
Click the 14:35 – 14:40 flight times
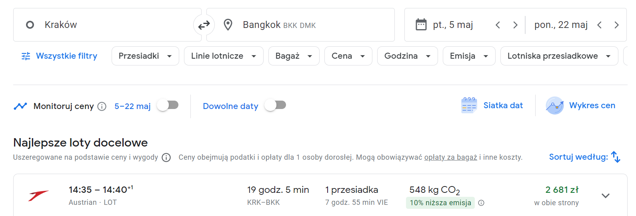101,190
